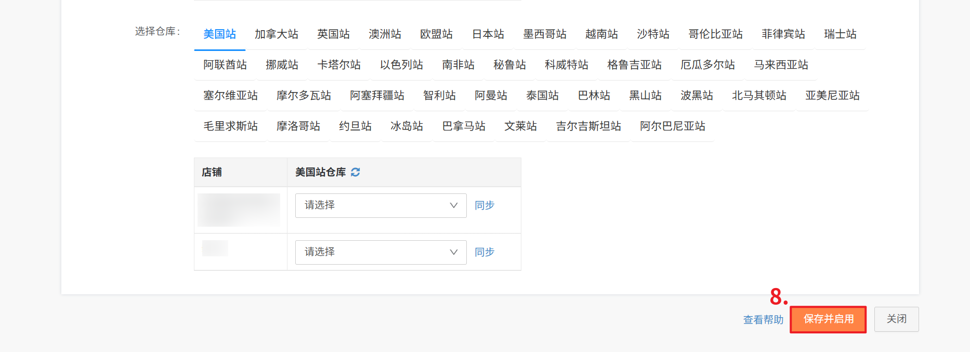The height and width of the screenshot is (352, 970).
Task: Open the 查看帮助 help link
Action: (x=763, y=320)
